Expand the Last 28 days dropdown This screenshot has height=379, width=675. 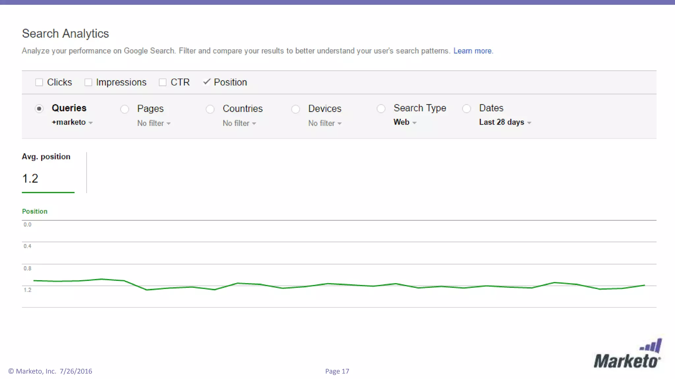click(x=505, y=122)
